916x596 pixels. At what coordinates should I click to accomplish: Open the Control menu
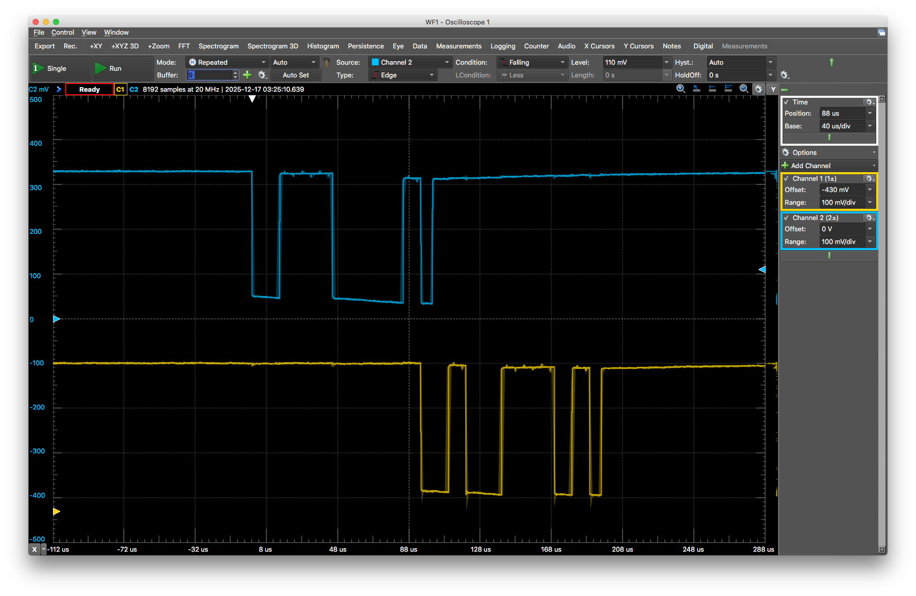click(63, 32)
